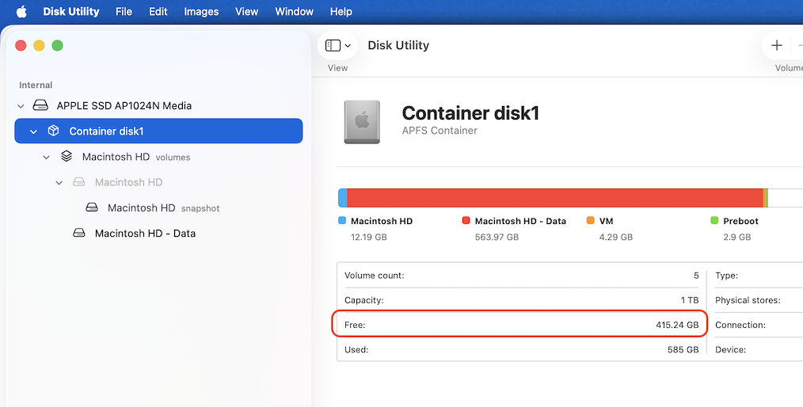Click the Internal sidebar section header
Image resolution: width=803 pixels, height=407 pixels.
pos(36,85)
